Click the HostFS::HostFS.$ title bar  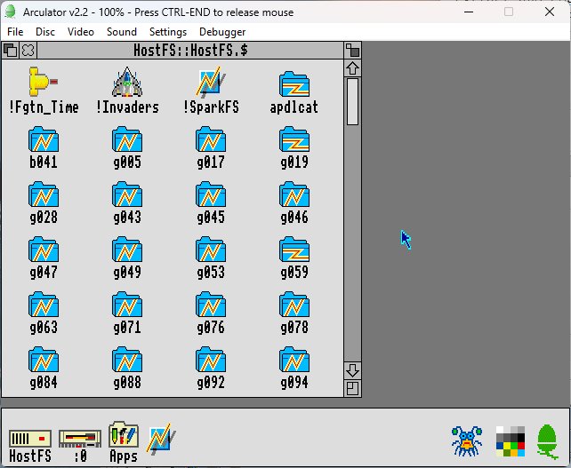[x=190, y=51]
